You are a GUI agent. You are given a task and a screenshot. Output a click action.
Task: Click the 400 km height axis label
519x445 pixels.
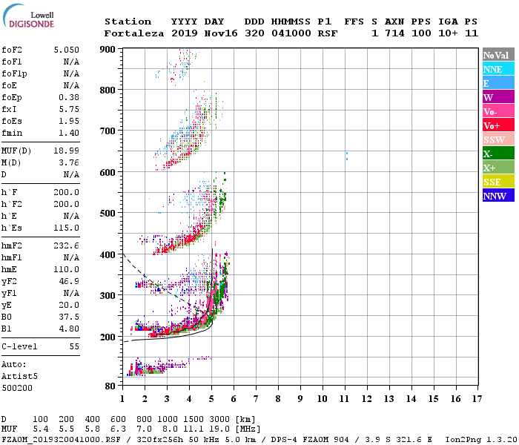[x=108, y=255]
